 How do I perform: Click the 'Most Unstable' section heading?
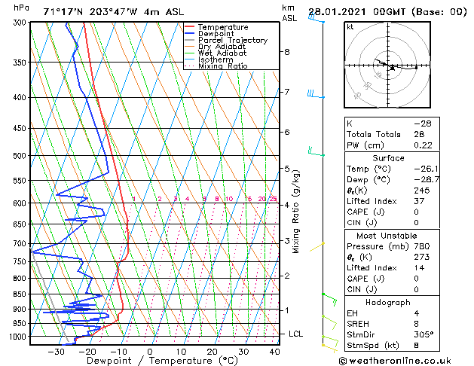[387, 236]
